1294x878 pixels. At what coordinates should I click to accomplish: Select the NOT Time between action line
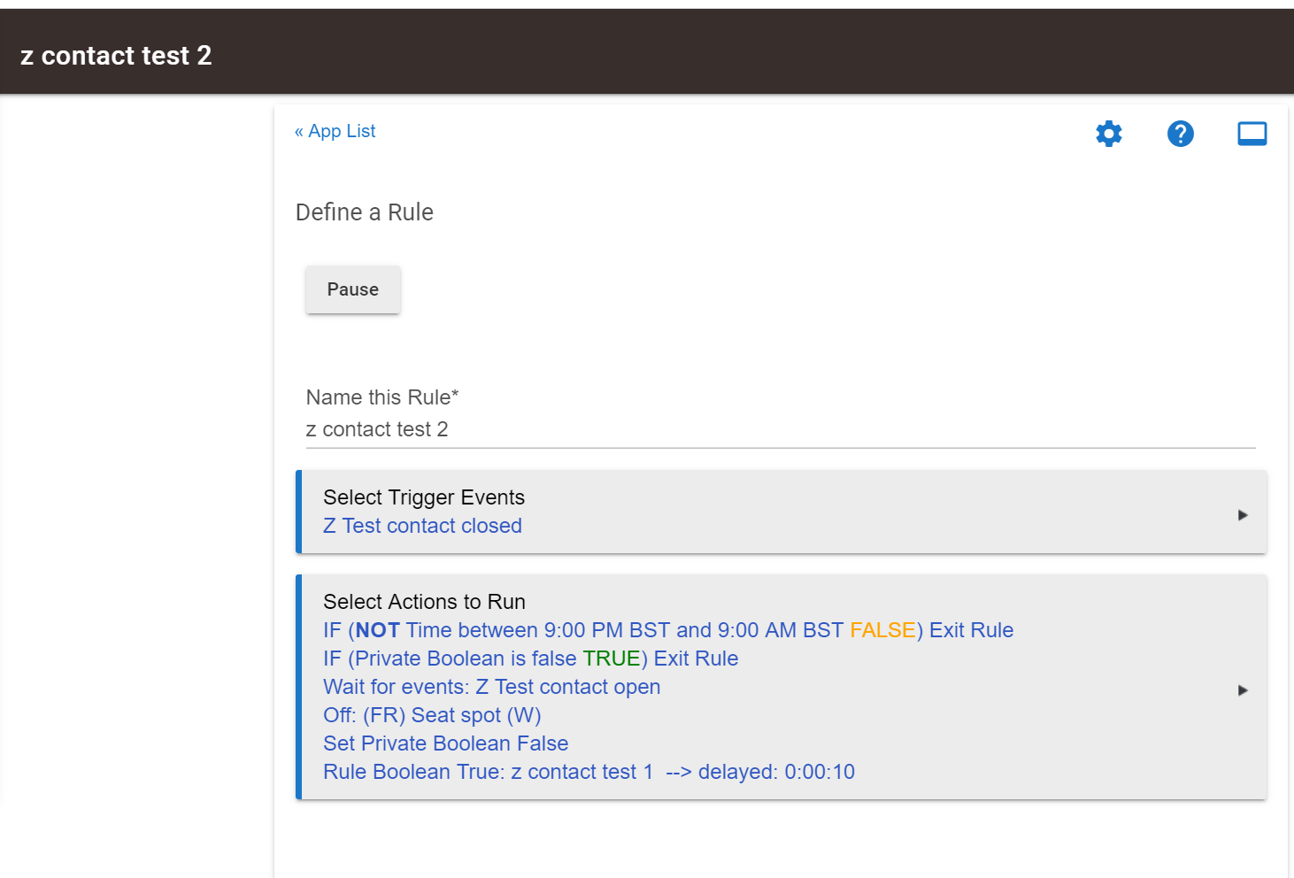(668, 630)
